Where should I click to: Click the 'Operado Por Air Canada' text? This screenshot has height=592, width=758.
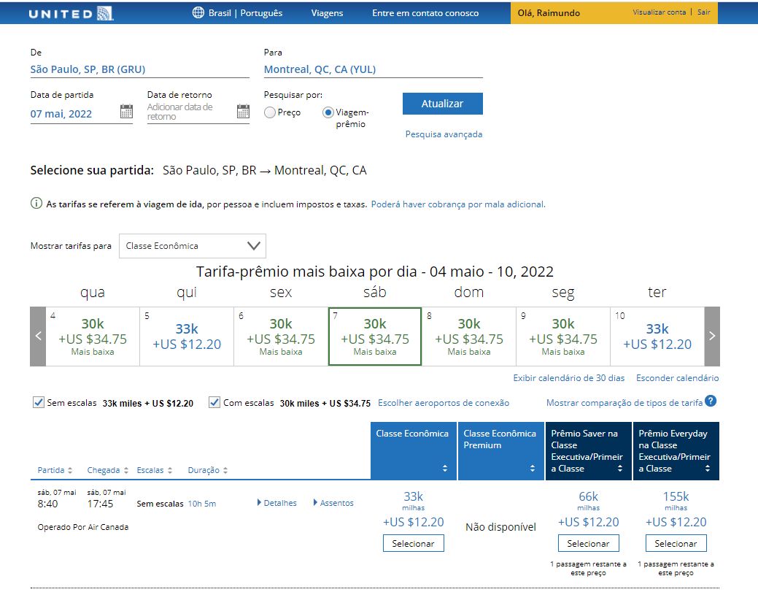coord(83,527)
